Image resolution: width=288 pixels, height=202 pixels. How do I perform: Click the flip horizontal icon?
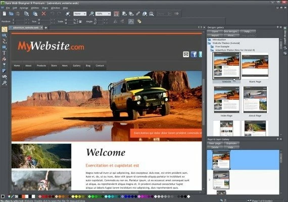(x=115, y=22)
